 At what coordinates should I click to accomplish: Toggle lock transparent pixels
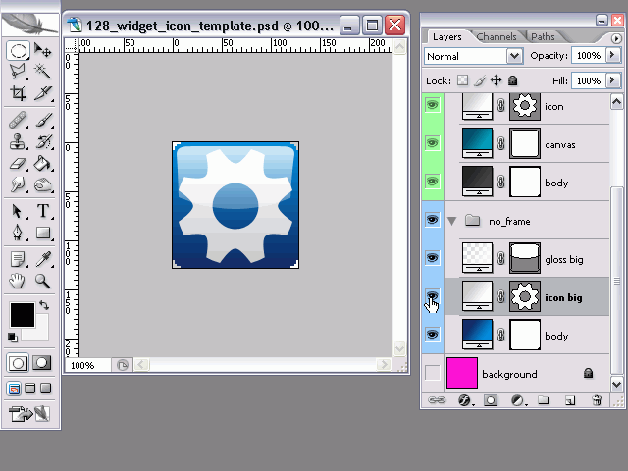pyautogui.click(x=462, y=80)
